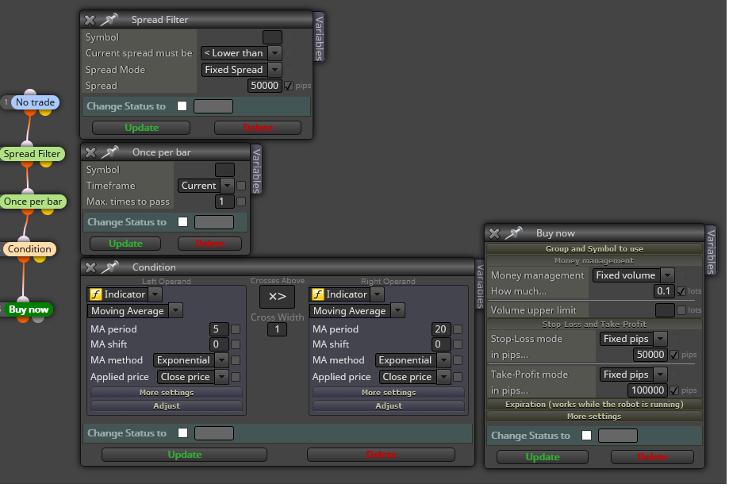This screenshot has width=729, height=488.
Task: Click the status color field in Buy now
Action: (618, 436)
